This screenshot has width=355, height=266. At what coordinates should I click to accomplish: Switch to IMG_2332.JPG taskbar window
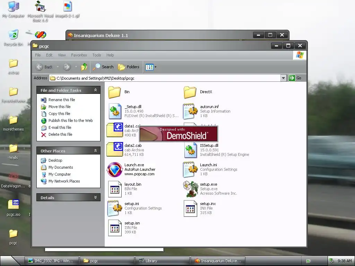point(52,261)
